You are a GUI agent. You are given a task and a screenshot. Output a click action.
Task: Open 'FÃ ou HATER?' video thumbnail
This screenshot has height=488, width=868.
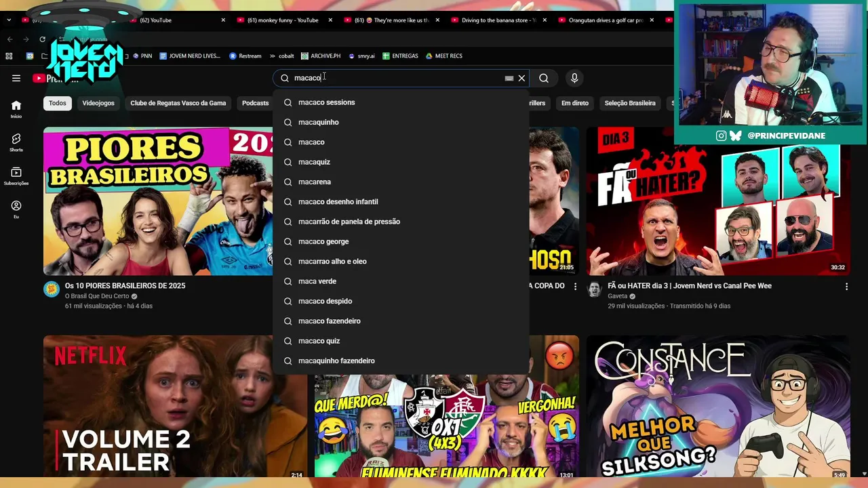click(718, 201)
